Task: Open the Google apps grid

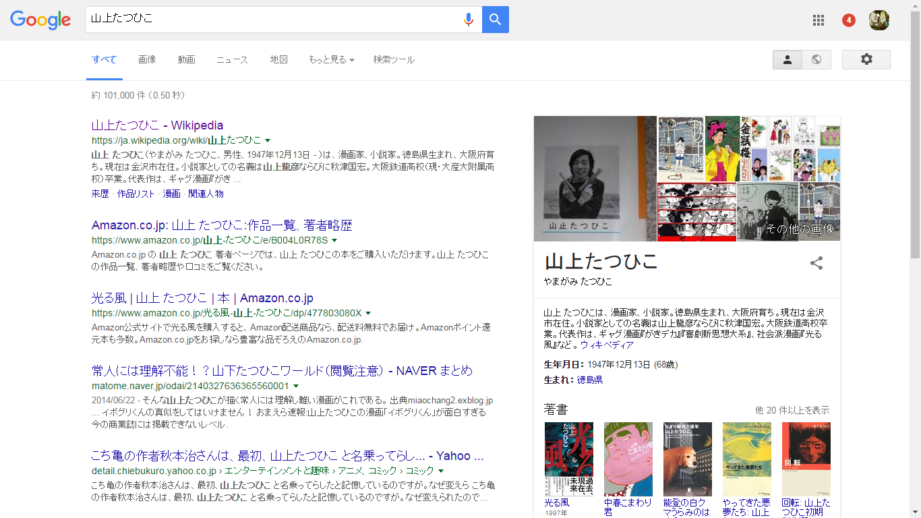Action: coord(819,20)
